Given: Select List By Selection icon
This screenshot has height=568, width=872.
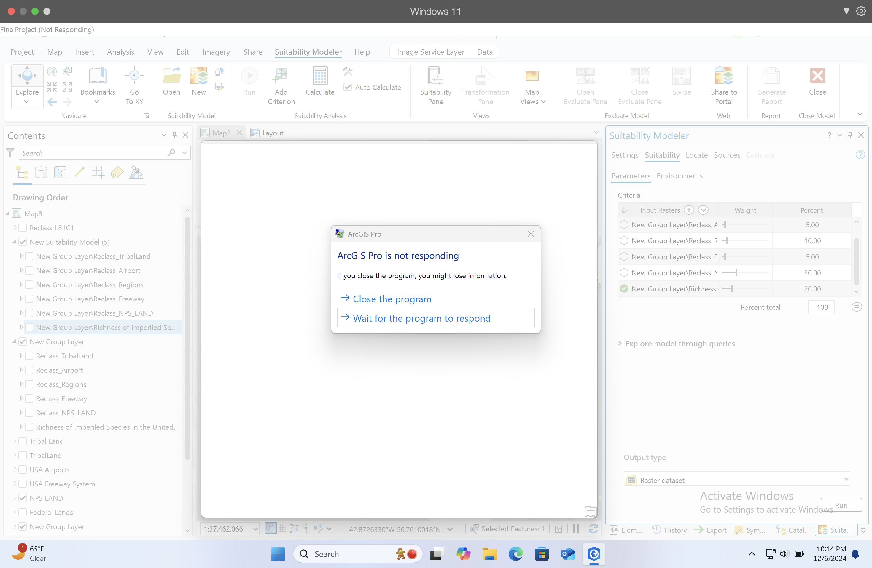Looking at the screenshot, I should pyautogui.click(x=60, y=172).
